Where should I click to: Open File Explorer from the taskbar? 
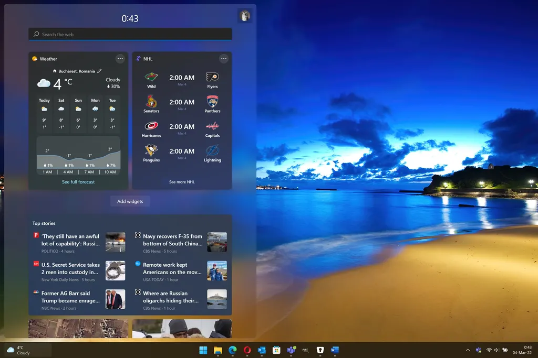218,350
